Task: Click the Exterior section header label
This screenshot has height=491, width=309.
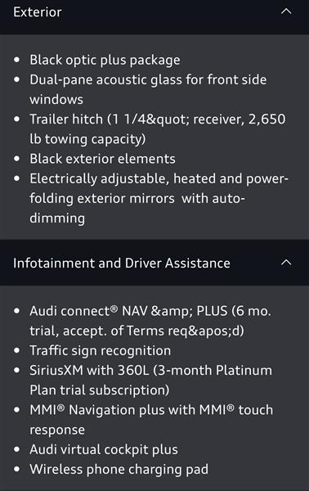Action: 38,12
